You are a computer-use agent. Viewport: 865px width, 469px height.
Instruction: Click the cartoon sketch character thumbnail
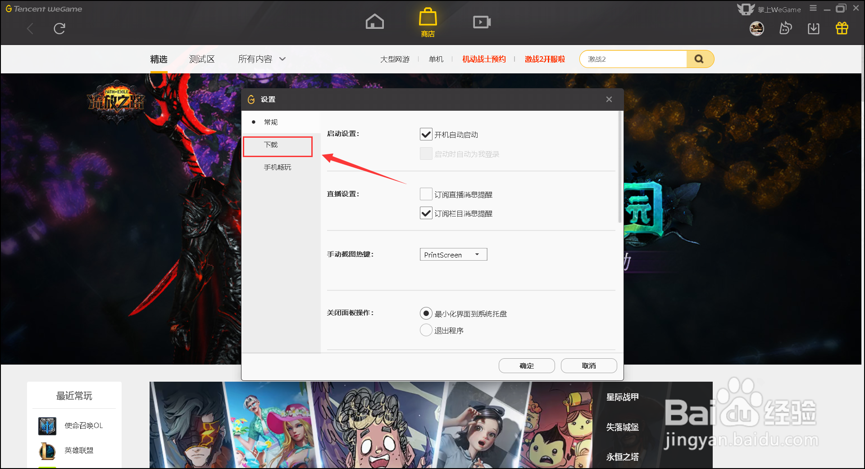tap(378, 425)
